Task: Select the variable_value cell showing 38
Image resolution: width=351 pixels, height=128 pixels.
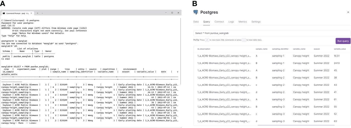Action: pyautogui.click(x=335, y=78)
